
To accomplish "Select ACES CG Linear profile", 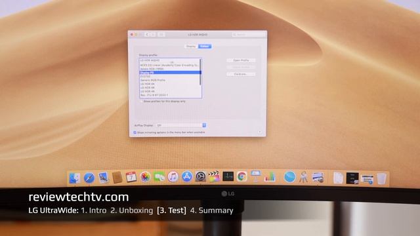I will click(169, 65).
